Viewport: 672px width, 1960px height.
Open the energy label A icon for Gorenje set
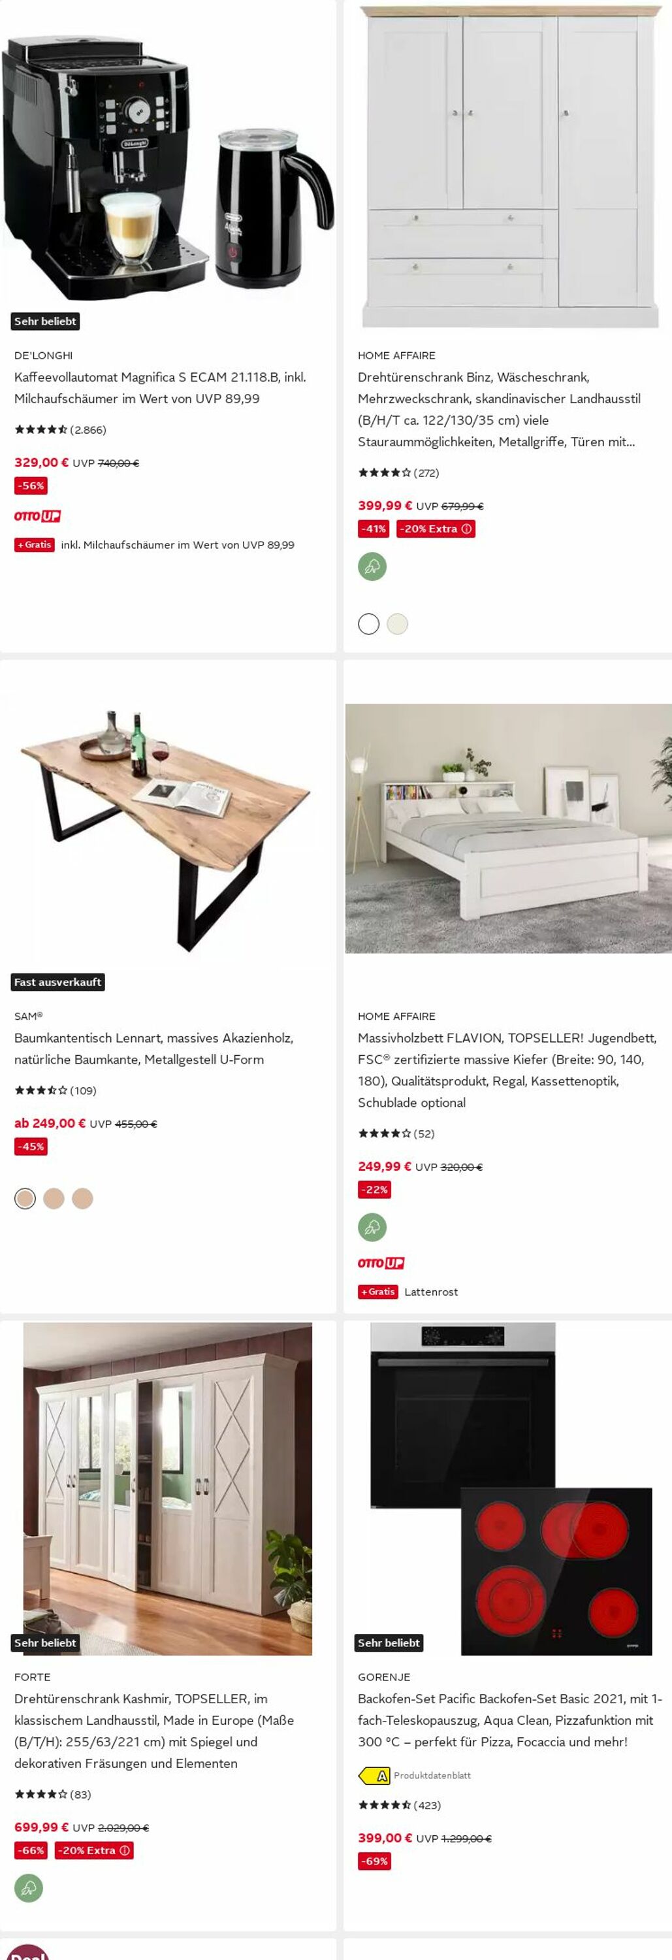374,1776
